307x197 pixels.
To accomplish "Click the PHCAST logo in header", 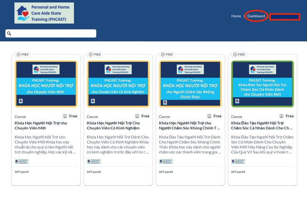I will (44, 13).
